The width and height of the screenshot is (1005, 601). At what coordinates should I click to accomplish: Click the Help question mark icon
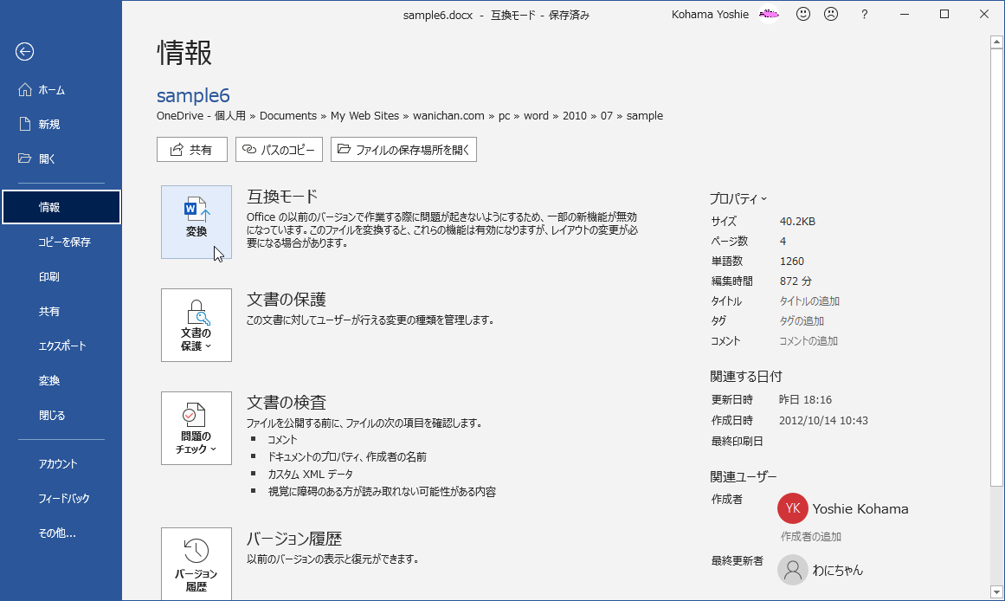863,14
